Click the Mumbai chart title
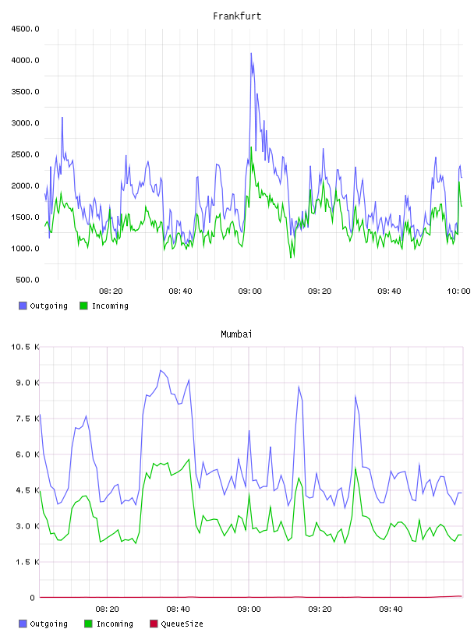This screenshot has height=636, width=474. click(236, 334)
